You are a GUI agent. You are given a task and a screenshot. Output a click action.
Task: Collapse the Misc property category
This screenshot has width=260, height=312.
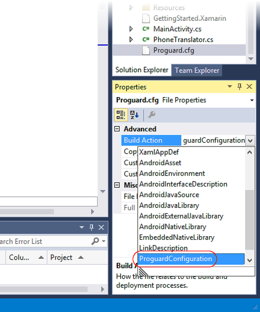click(x=117, y=185)
